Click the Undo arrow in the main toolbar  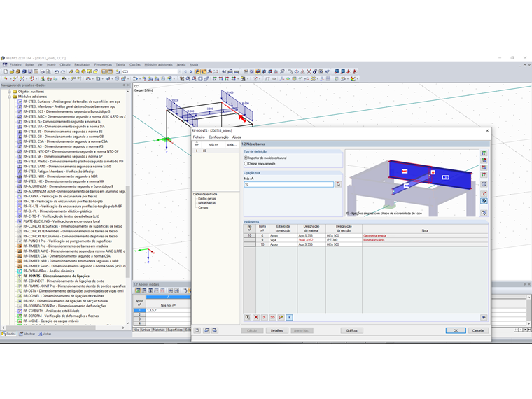click(57, 71)
